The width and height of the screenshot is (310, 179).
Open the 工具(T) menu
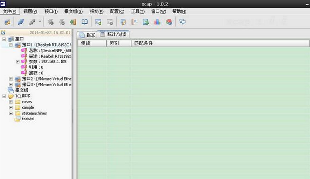pyautogui.click(x=138, y=11)
